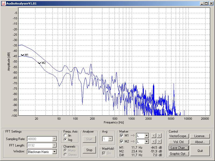
Task: Open the VectorScope window
Action: 179,136
